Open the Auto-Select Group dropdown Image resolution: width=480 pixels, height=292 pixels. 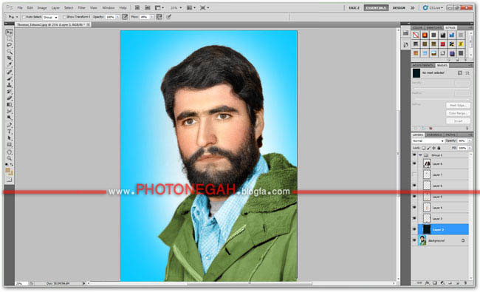(x=50, y=17)
